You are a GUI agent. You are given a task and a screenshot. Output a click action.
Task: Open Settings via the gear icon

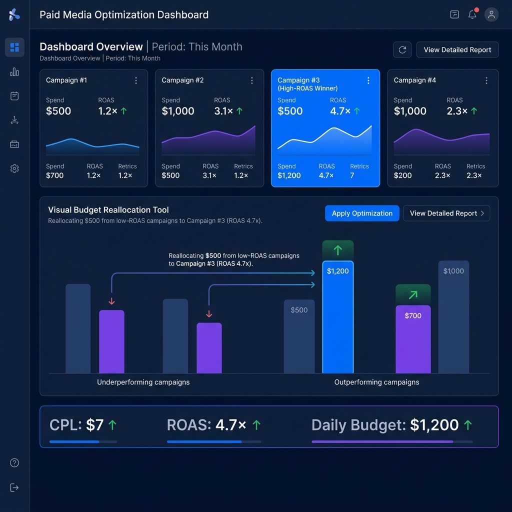tap(14, 168)
